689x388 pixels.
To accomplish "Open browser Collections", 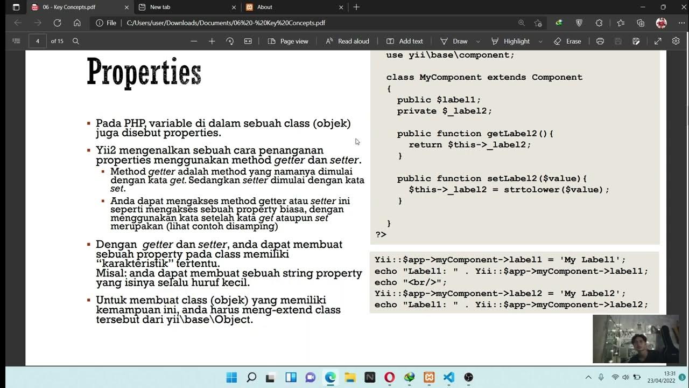I will pos(641,23).
